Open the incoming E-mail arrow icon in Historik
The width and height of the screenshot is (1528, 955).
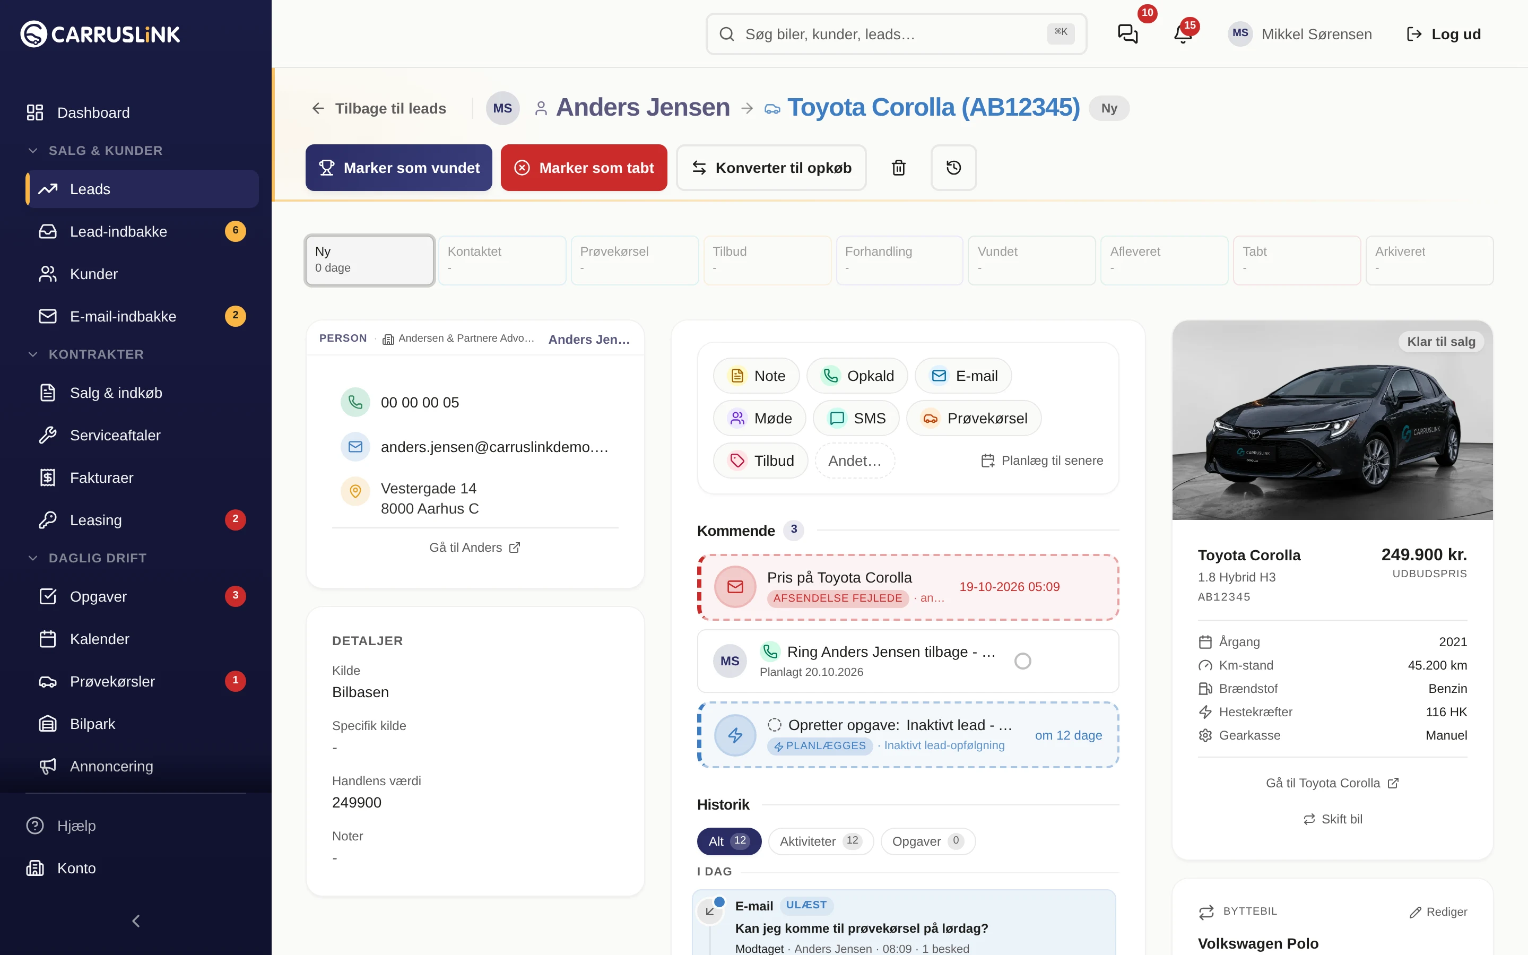point(710,911)
